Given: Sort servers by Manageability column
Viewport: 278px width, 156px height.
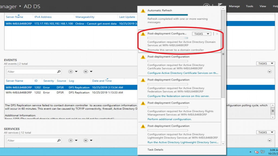Looking at the screenshot, I should pos(85,17).
